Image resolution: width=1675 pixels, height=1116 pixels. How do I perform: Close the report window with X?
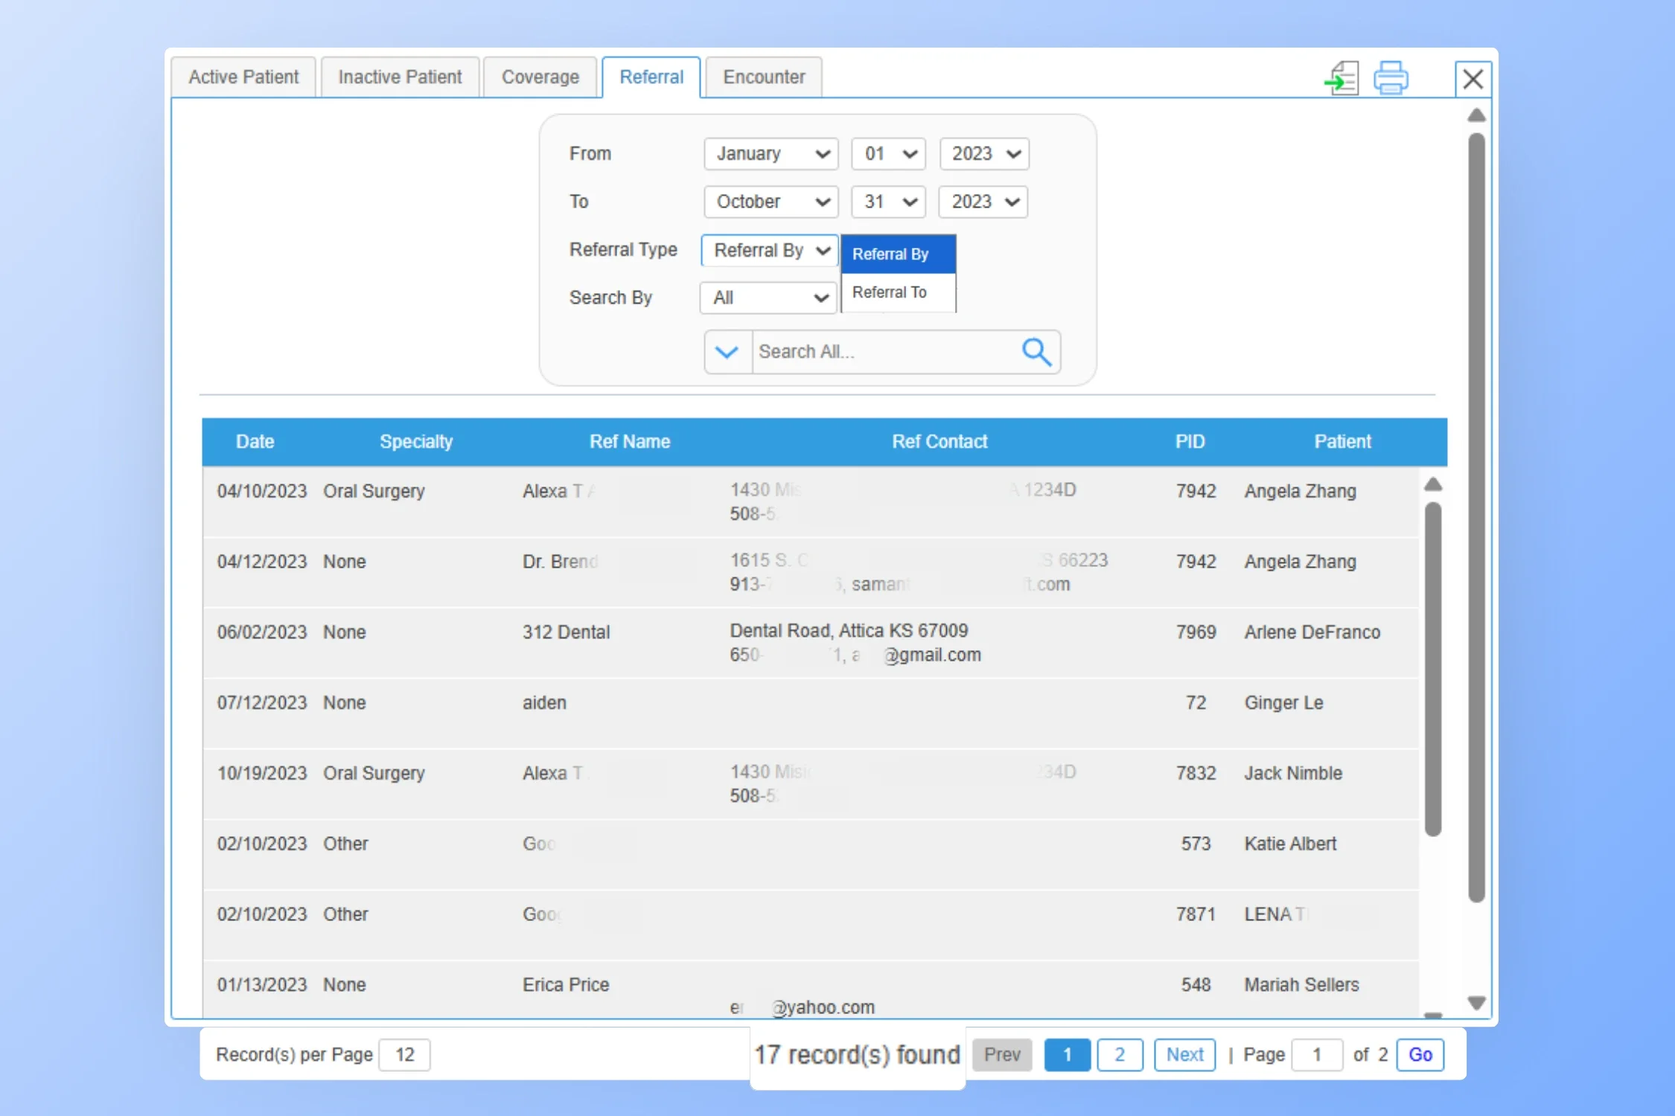pyautogui.click(x=1473, y=79)
